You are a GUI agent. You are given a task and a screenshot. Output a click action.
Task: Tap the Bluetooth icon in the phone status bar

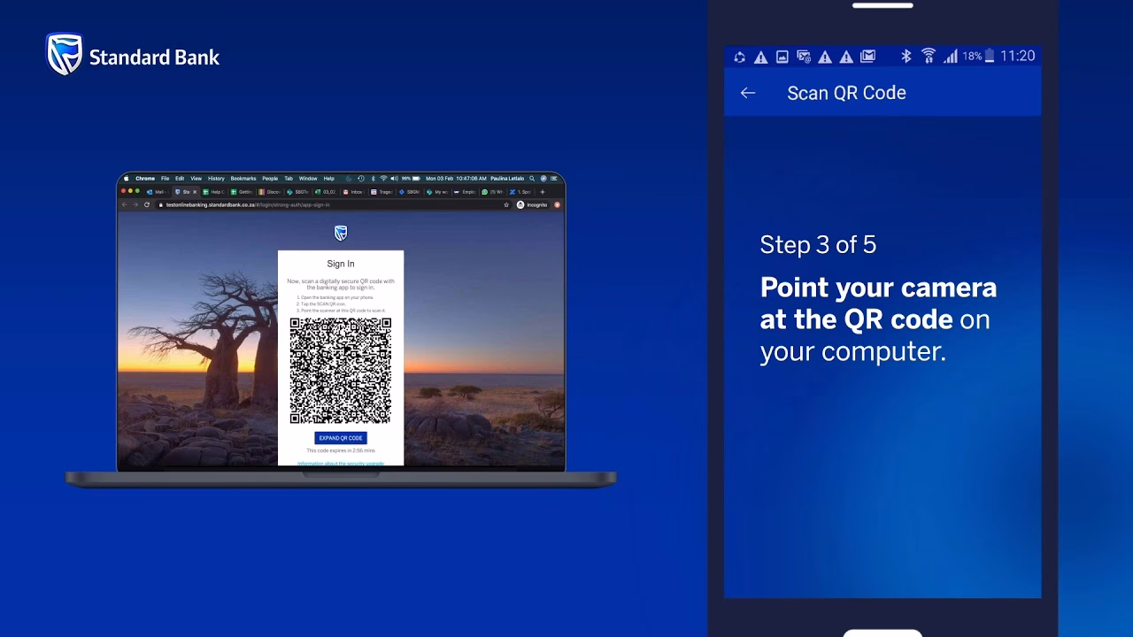906,56
